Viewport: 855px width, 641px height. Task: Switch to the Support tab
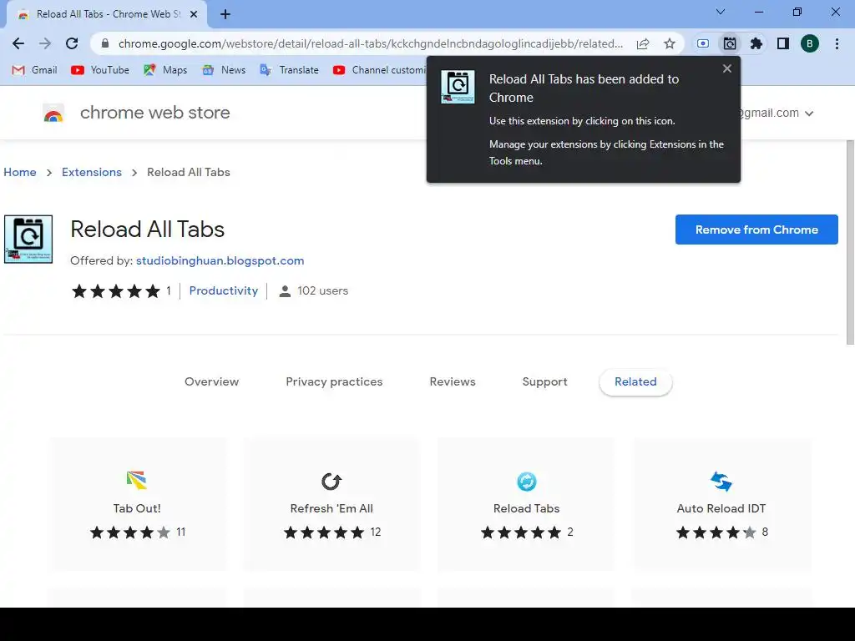point(544,381)
